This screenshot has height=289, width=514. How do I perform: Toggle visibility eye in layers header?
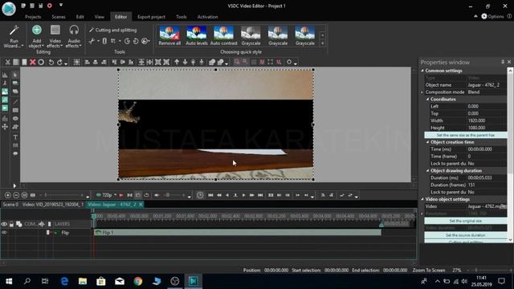4,224
